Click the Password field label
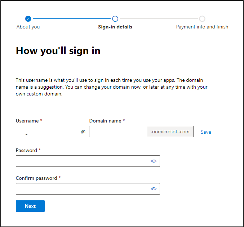 (26, 150)
